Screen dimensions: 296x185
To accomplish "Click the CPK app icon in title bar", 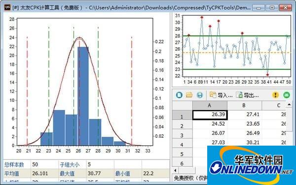I will [7, 7].
